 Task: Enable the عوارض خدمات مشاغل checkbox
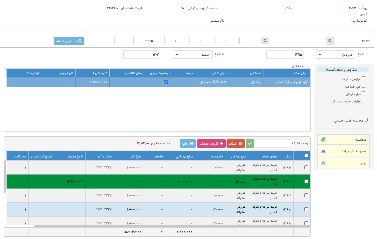pos(363,101)
